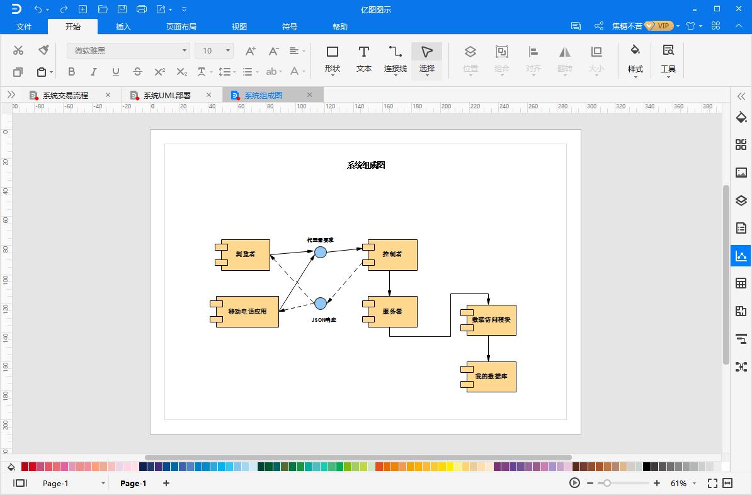Toggle Underline text formatting
Image resolution: width=752 pixels, height=495 pixels.
pyautogui.click(x=115, y=72)
